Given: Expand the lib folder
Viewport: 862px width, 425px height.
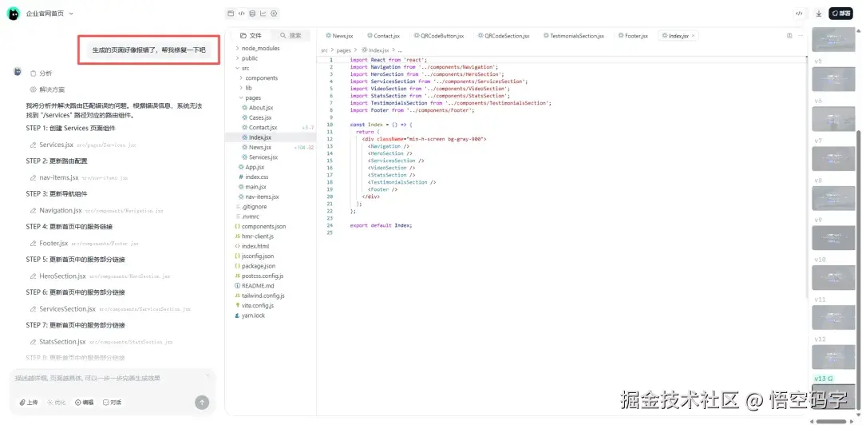Looking at the screenshot, I should tap(246, 88).
